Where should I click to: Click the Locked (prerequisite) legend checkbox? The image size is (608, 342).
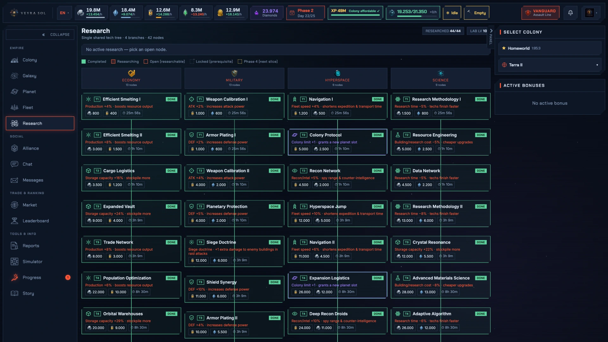pyautogui.click(x=192, y=62)
